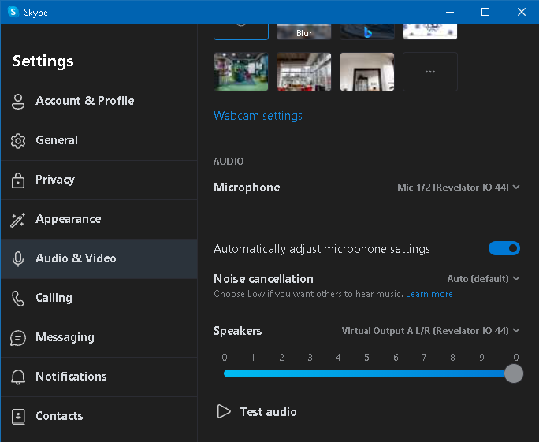Screen dimensions: 539x442
Task: Choose the white room background thumbnail
Action: (367, 72)
